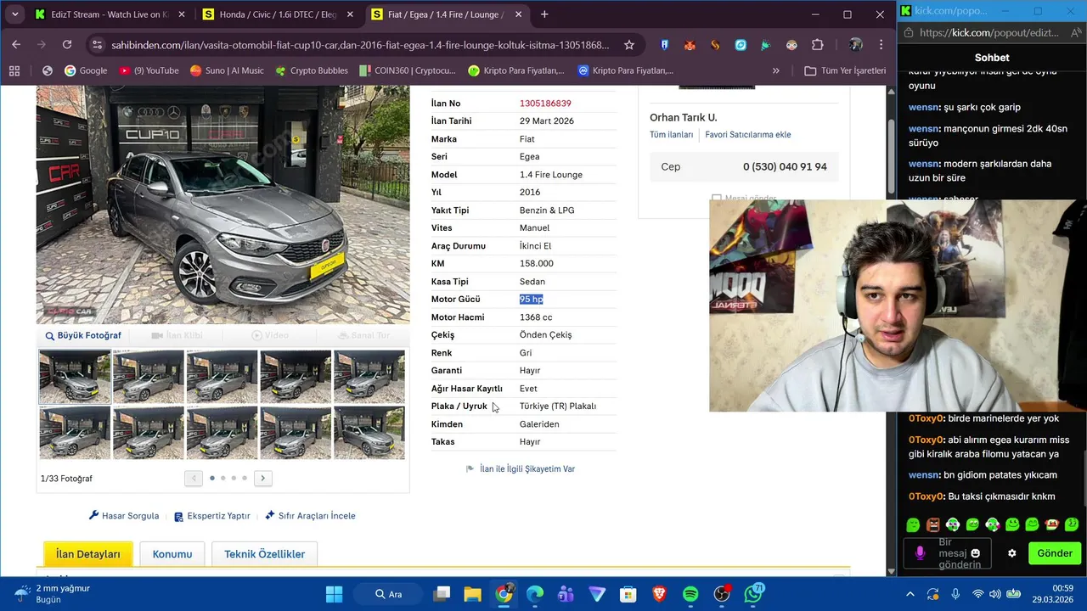The height and width of the screenshot is (611, 1087).
Task: Open Microsoft Edge from taskbar
Action: pyautogui.click(x=535, y=594)
